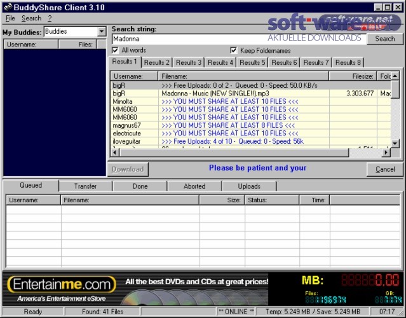Toggle the All words checkbox
406x318 pixels.
coord(115,50)
